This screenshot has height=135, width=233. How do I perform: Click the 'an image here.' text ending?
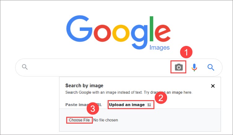[179, 92]
